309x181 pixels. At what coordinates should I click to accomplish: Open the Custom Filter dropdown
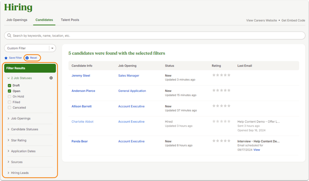point(30,48)
